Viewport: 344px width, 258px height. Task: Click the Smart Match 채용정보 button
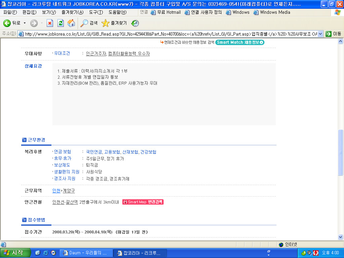(x=239, y=42)
